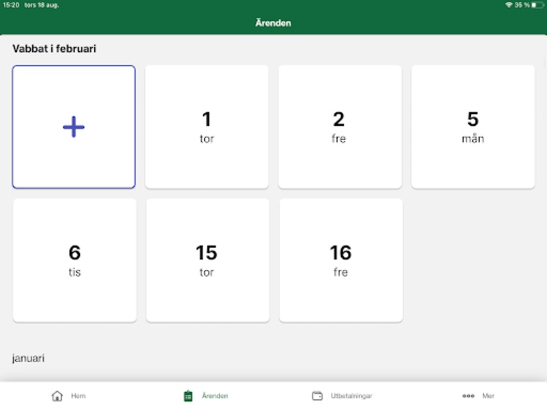Open the day card 6 tis
The image size is (547, 410).
(75, 260)
